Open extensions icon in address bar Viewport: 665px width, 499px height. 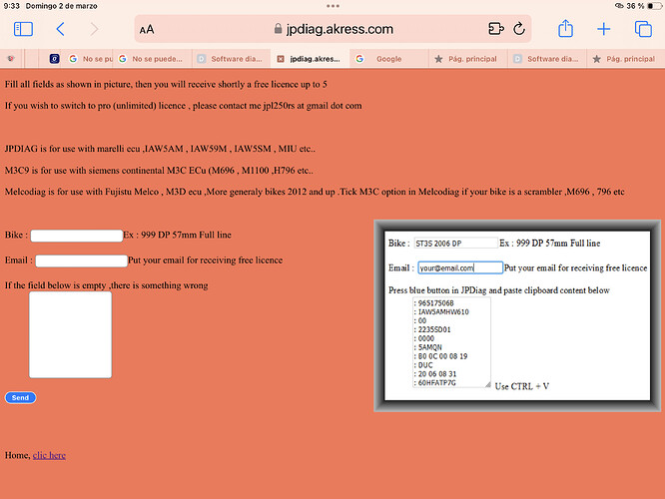[x=496, y=29]
